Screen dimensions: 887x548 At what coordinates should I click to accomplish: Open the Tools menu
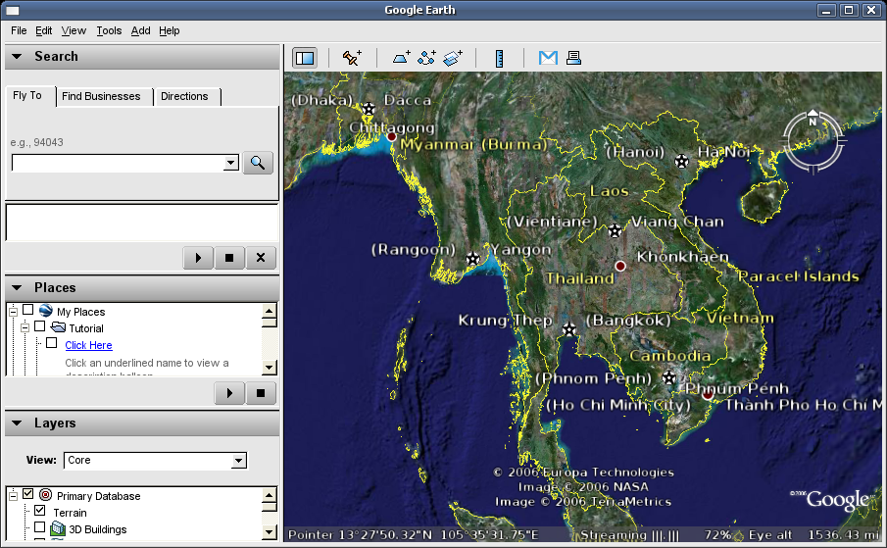pyautogui.click(x=109, y=30)
